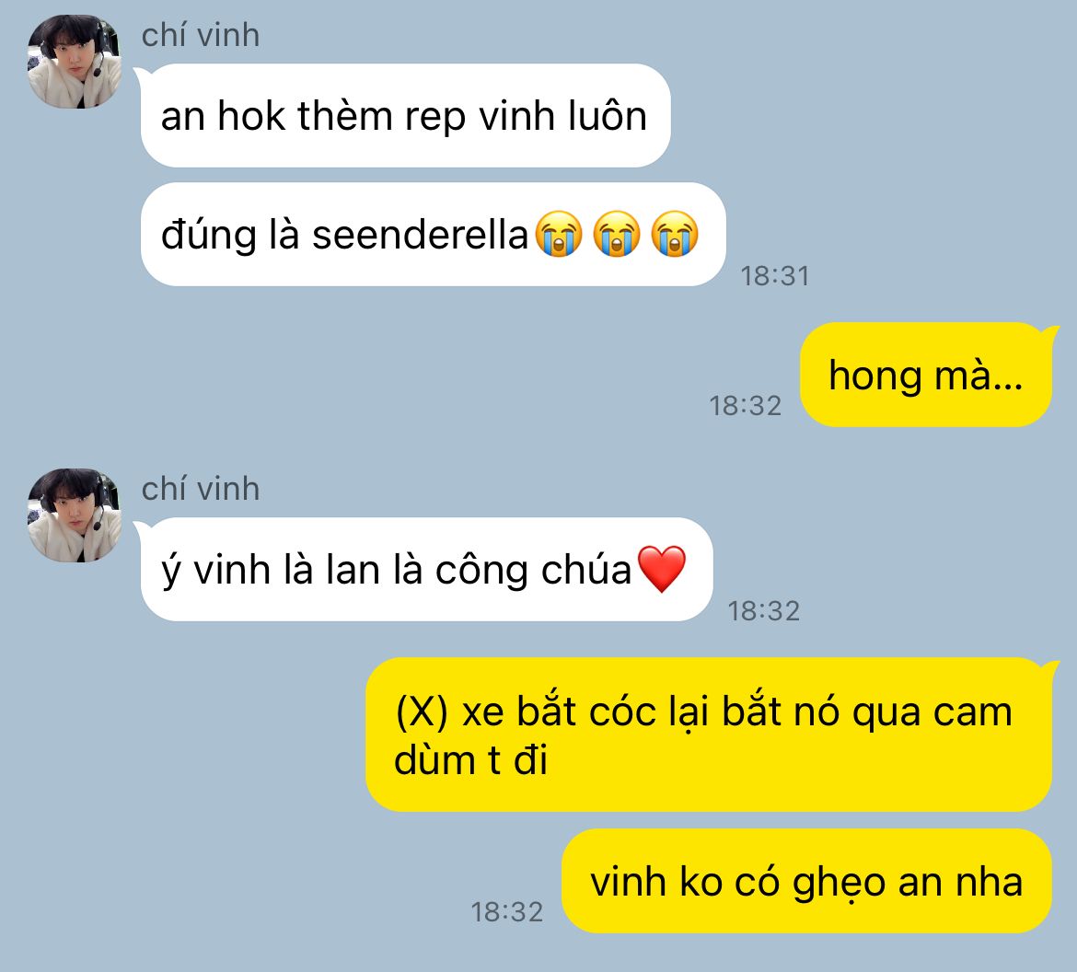Tap the lower chí vinh sender name

[x=201, y=489]
